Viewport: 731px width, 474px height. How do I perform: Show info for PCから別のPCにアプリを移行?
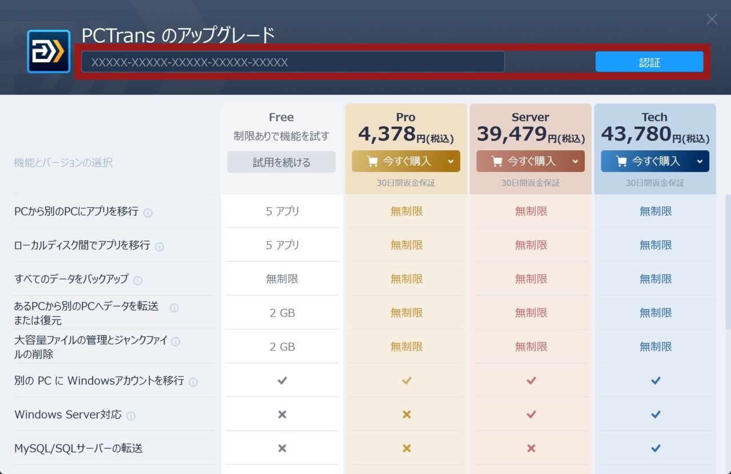pyautogui.click(x=148, y=213)
